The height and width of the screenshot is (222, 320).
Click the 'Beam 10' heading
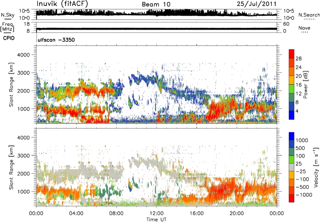point(156,4)
